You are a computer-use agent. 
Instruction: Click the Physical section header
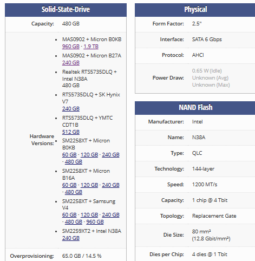point(195,10)
